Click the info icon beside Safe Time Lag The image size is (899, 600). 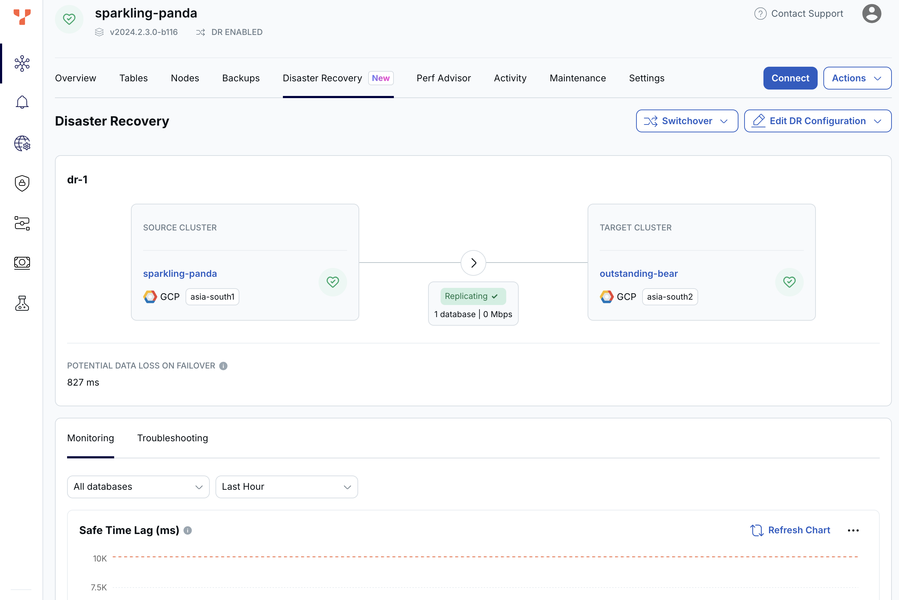click(188, 530)
